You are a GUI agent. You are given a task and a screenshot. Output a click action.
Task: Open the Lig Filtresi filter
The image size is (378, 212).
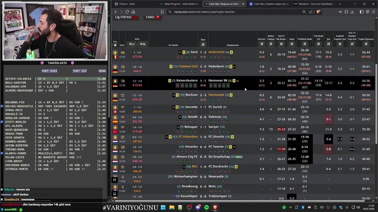tap(126, 17)
